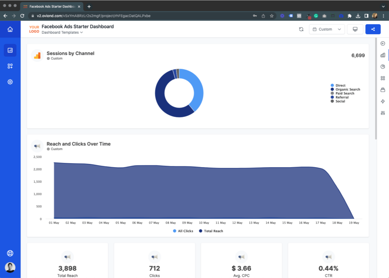Open the help lifebuoy icon
389x278 pixels.
pos(10,253)
